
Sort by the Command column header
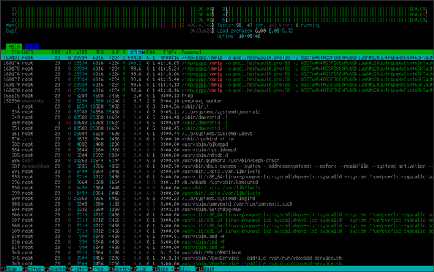pos(191,52)
